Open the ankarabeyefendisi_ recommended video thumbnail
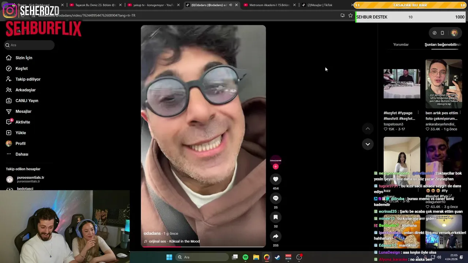 [444, 84]
